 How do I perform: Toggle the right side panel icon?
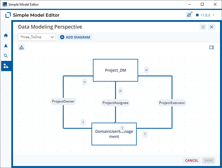tap(212, 47)
